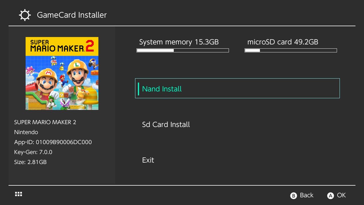This screenshot has width=364, height=205.
Task: Click the System memory 15.3GB label
Action: tap(179, 42)
